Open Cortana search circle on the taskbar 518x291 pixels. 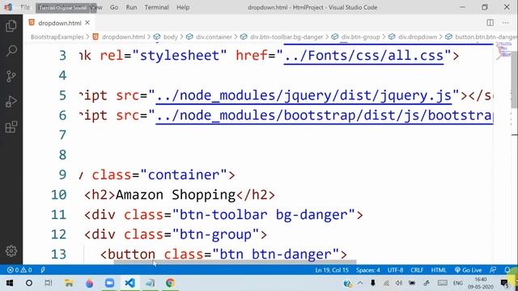click(29, 283)
